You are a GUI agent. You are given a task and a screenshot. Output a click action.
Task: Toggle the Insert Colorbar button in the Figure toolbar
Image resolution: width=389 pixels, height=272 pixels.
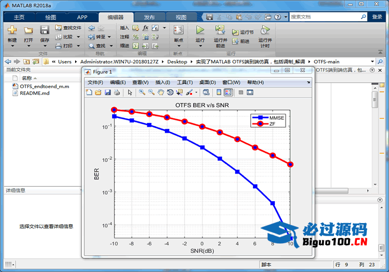(219, 92)
